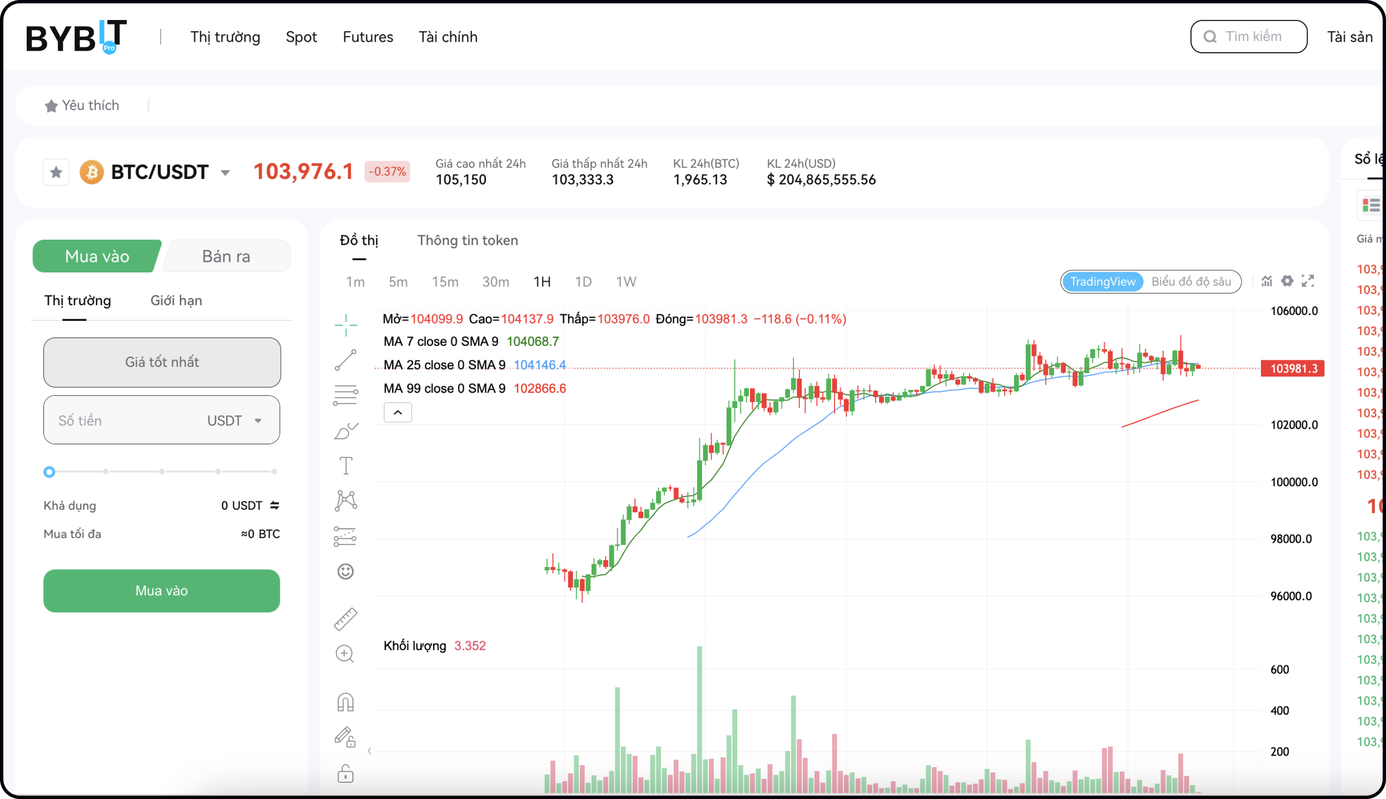Select the 1m timeframe

click(x=355, y=282)
